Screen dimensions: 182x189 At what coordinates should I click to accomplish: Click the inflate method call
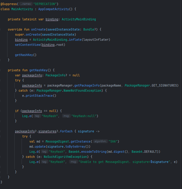pos(75,40)
